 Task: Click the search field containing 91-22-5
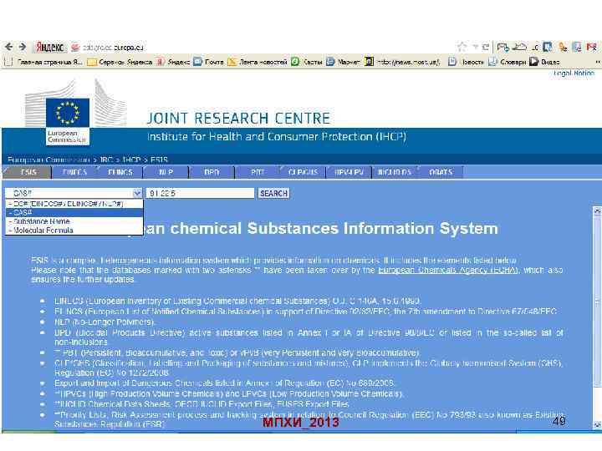click(x=200, y=193)
